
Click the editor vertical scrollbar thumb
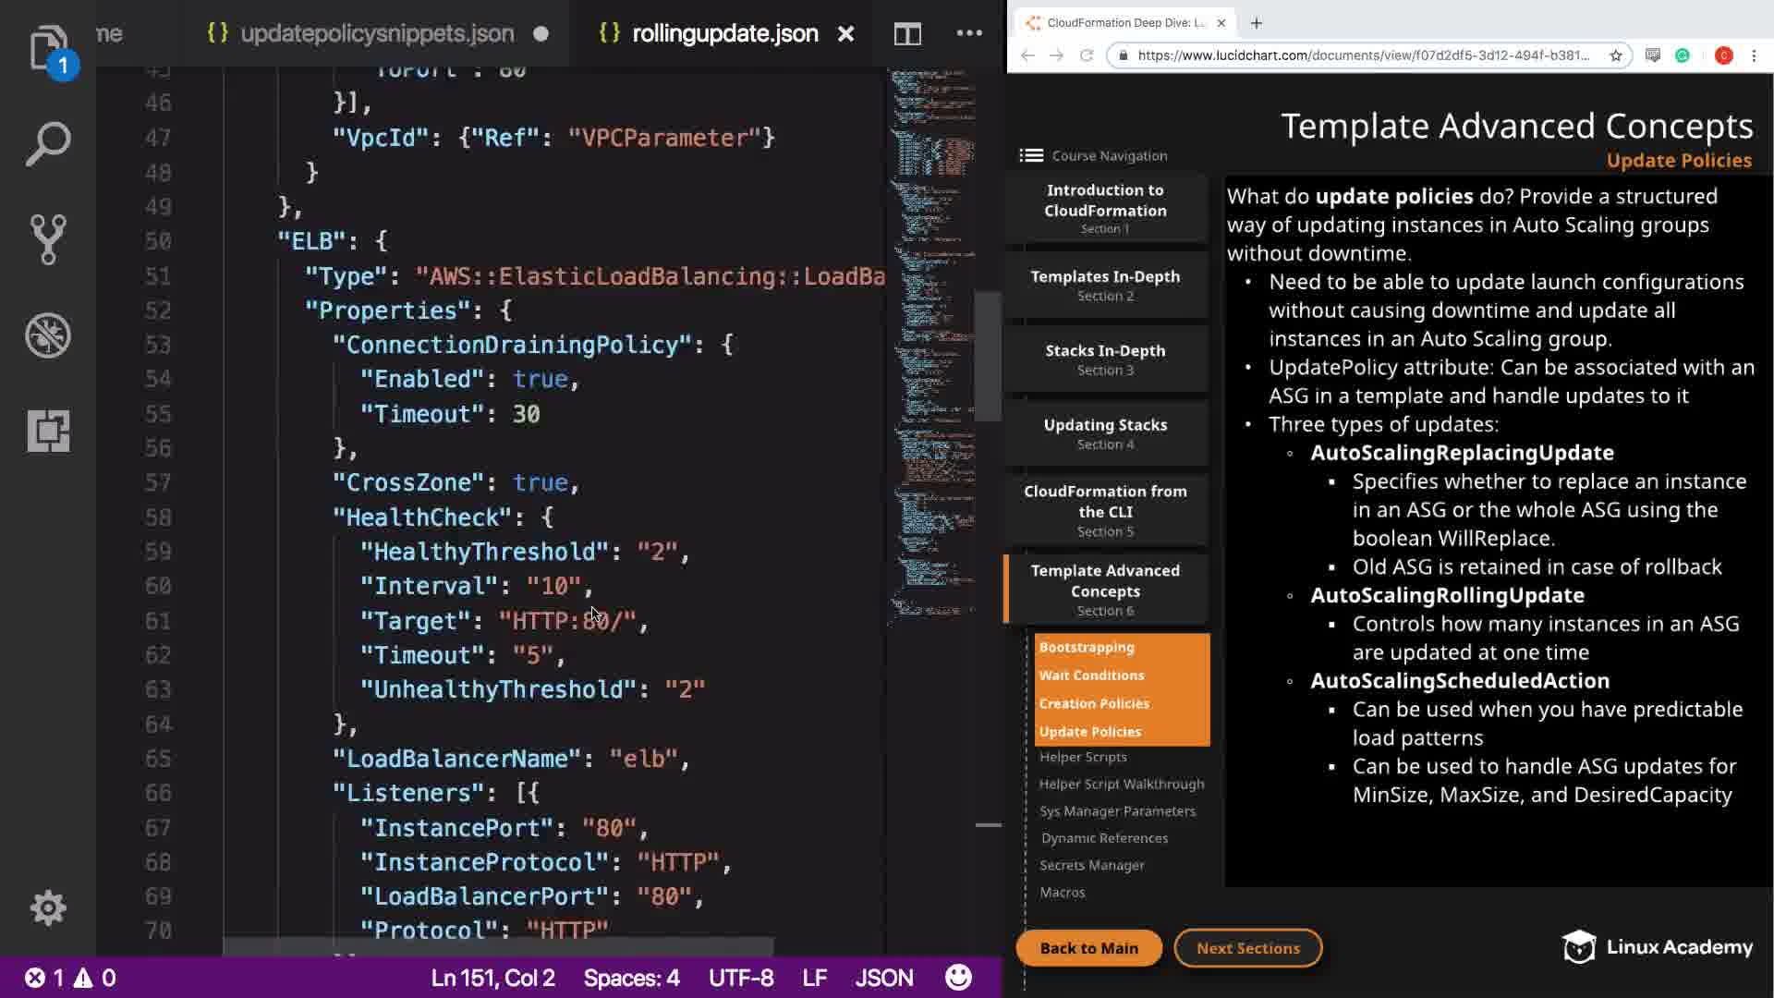(988, 356)
